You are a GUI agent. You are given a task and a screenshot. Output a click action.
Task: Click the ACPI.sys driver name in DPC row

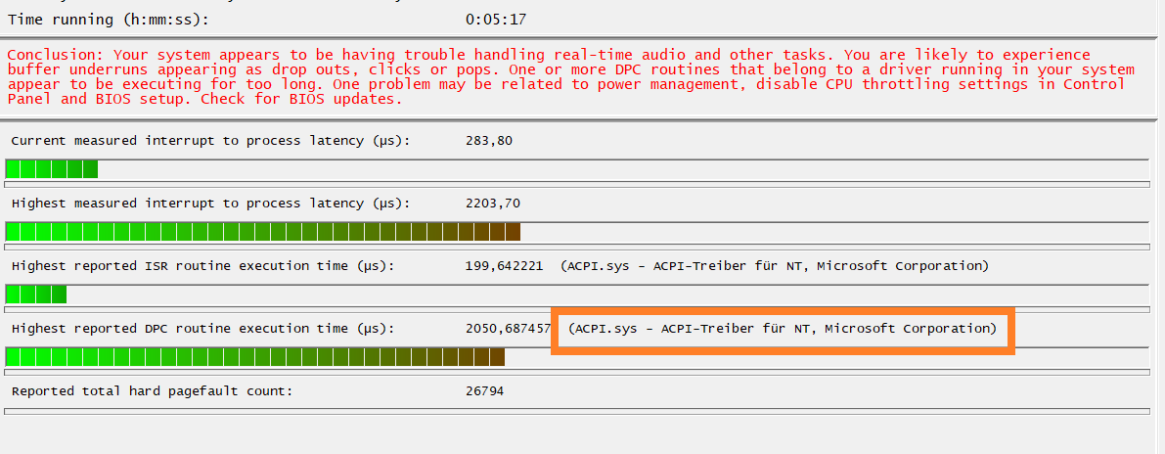[x=783, y=328]
